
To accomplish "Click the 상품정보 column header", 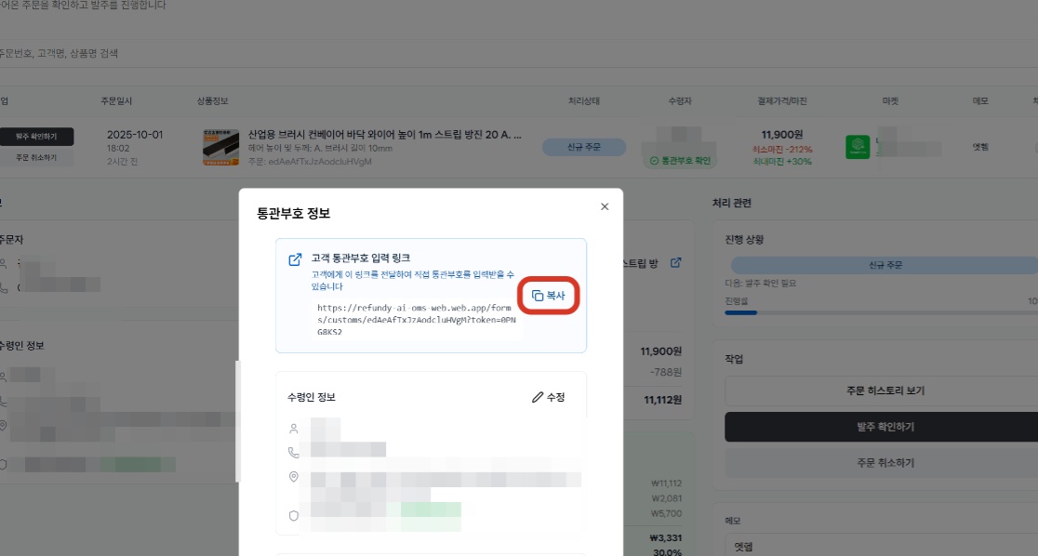I will [212, 100].
